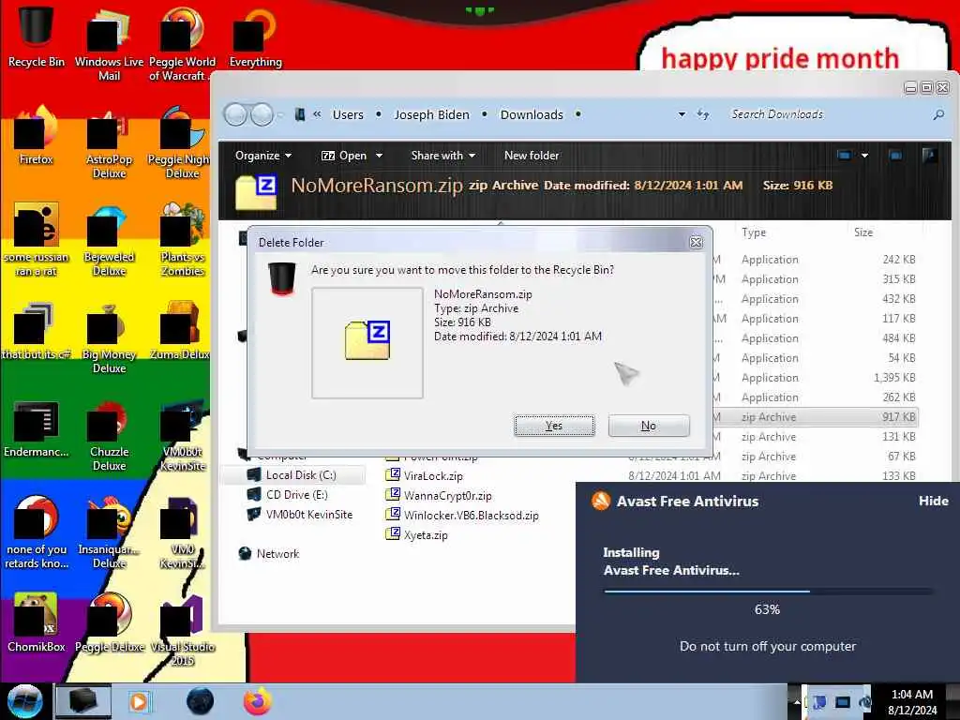The image size is (960, 720).
Task: Open Firefox desktop shortcut
Action: click(36, 136)
